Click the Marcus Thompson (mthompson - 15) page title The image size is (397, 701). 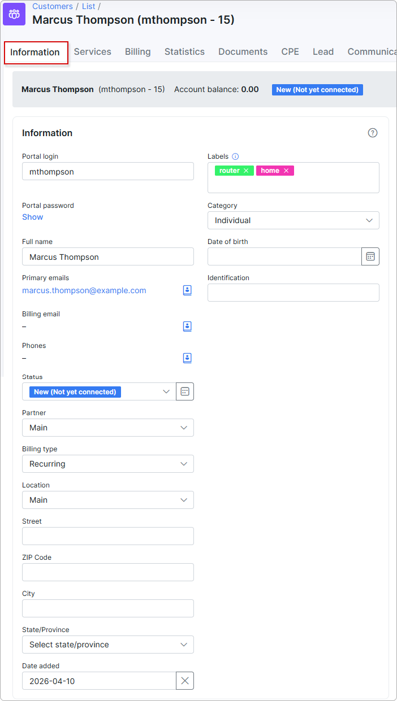tap(133, 20)
